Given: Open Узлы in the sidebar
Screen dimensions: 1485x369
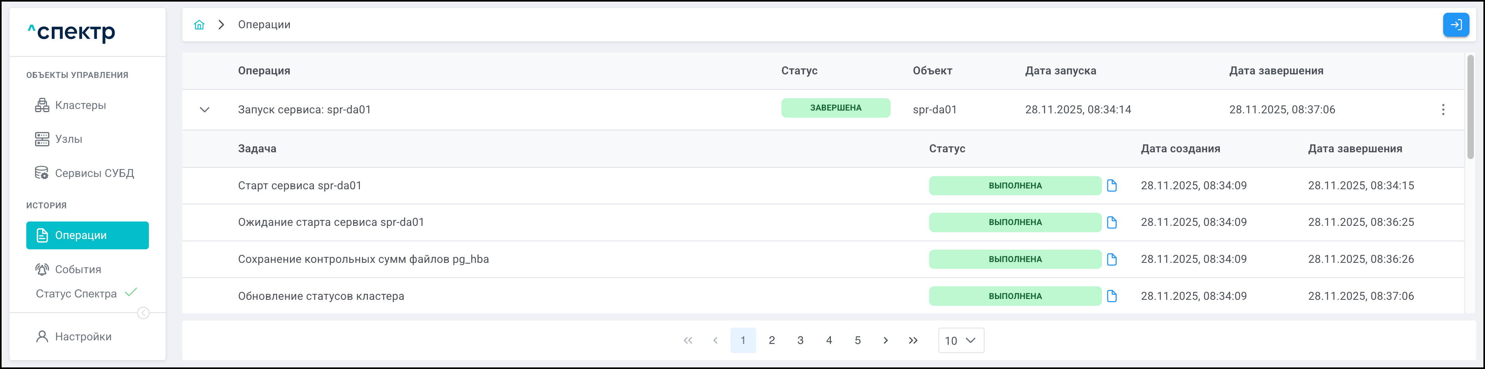Looking at the screenshot, I should pyautogui.click(x=68, y=139).
